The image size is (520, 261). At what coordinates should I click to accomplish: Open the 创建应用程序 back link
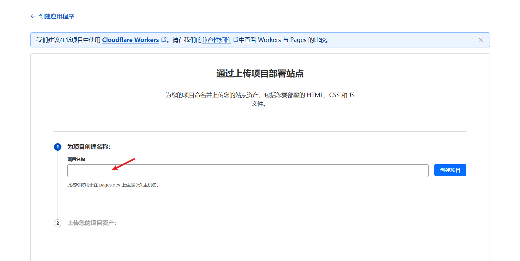(56, 16)
